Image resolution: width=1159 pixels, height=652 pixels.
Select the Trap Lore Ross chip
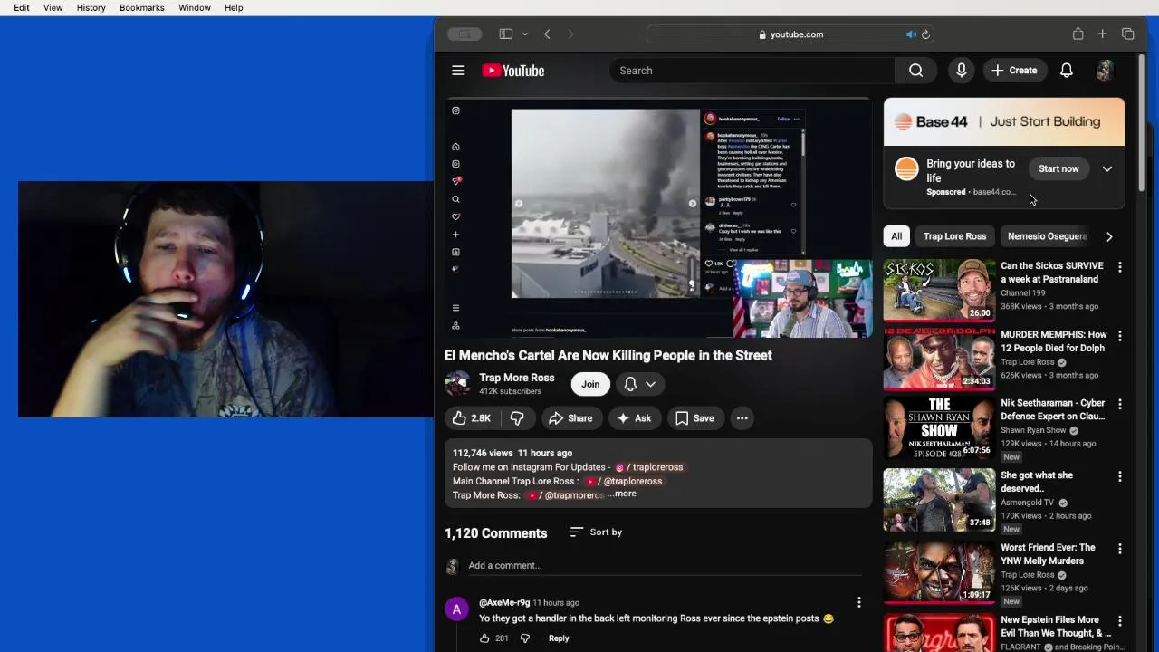pyautogui.click(x=954, y=236)
